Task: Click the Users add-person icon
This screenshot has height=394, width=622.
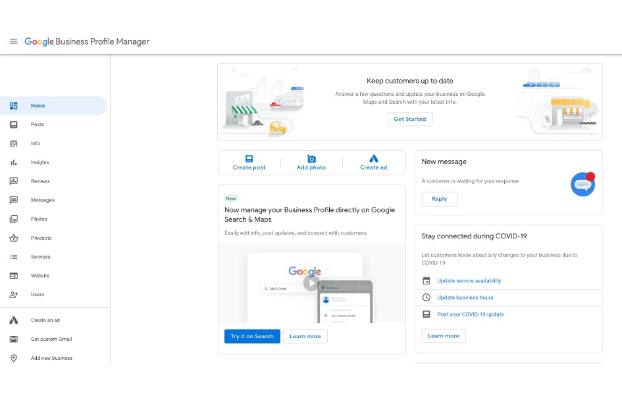Action: 13,295
